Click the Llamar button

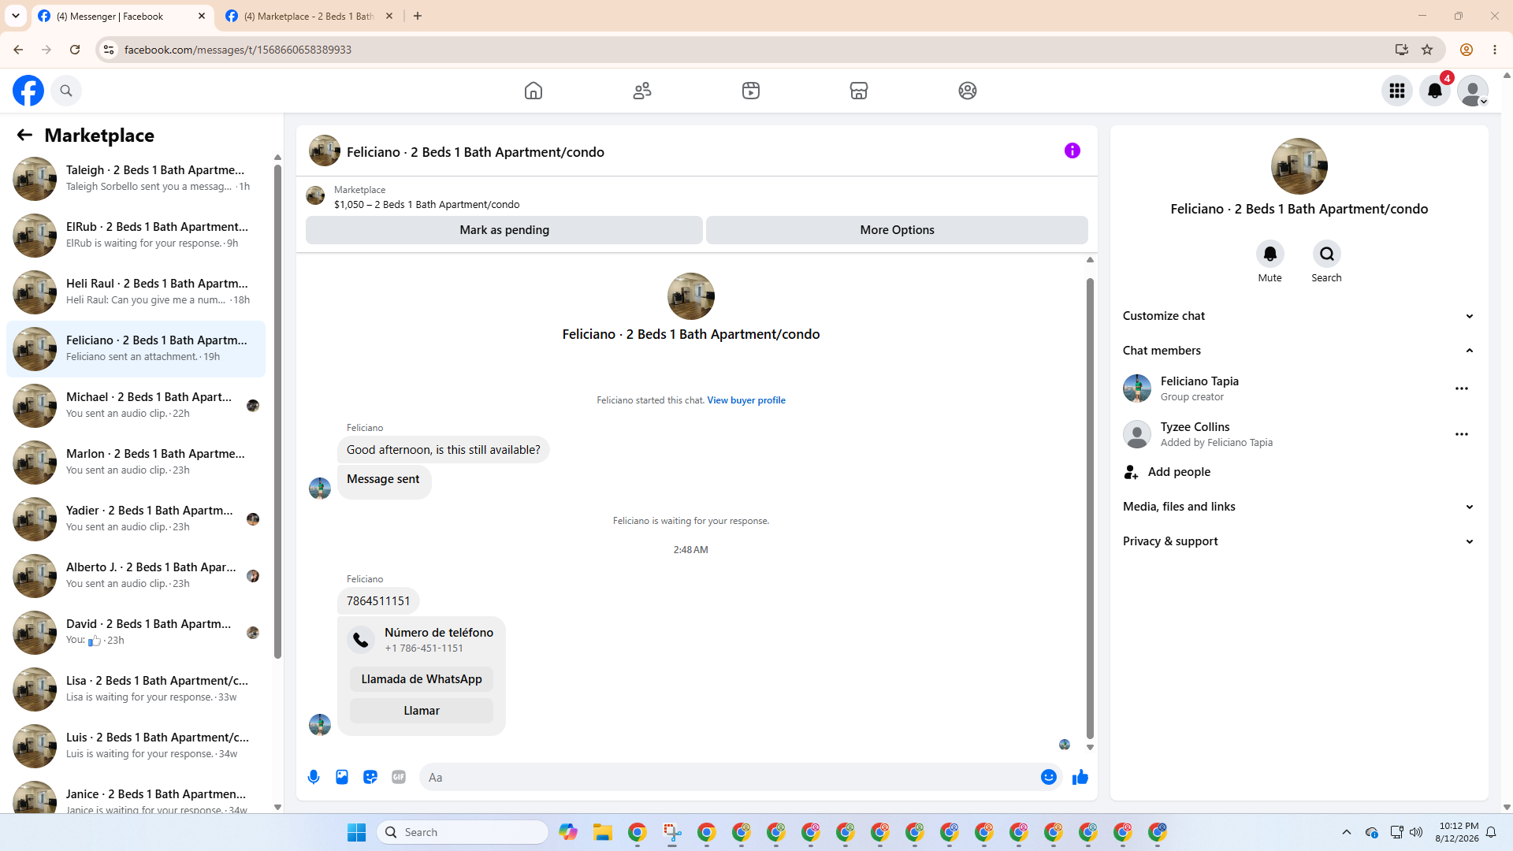pos(422,711)
